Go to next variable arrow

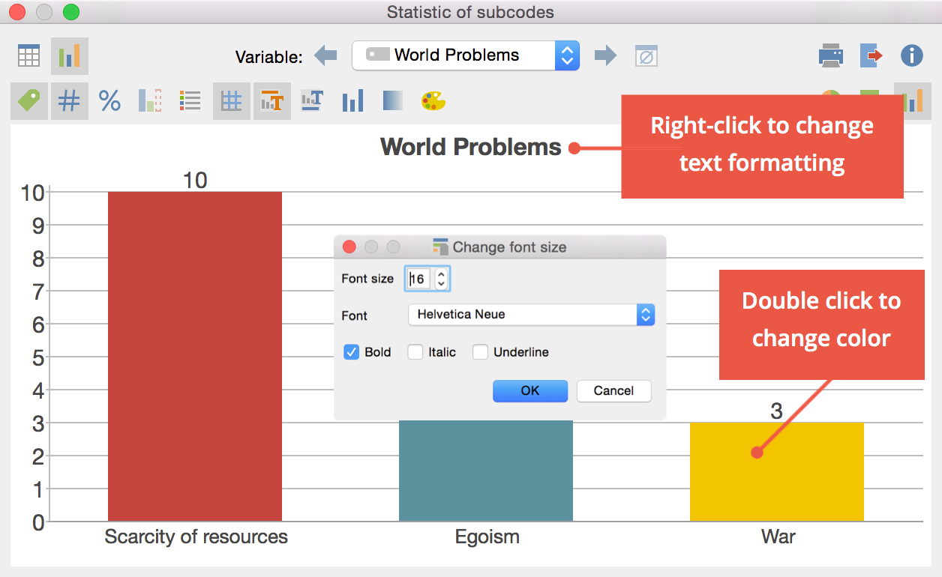[605, 55]
